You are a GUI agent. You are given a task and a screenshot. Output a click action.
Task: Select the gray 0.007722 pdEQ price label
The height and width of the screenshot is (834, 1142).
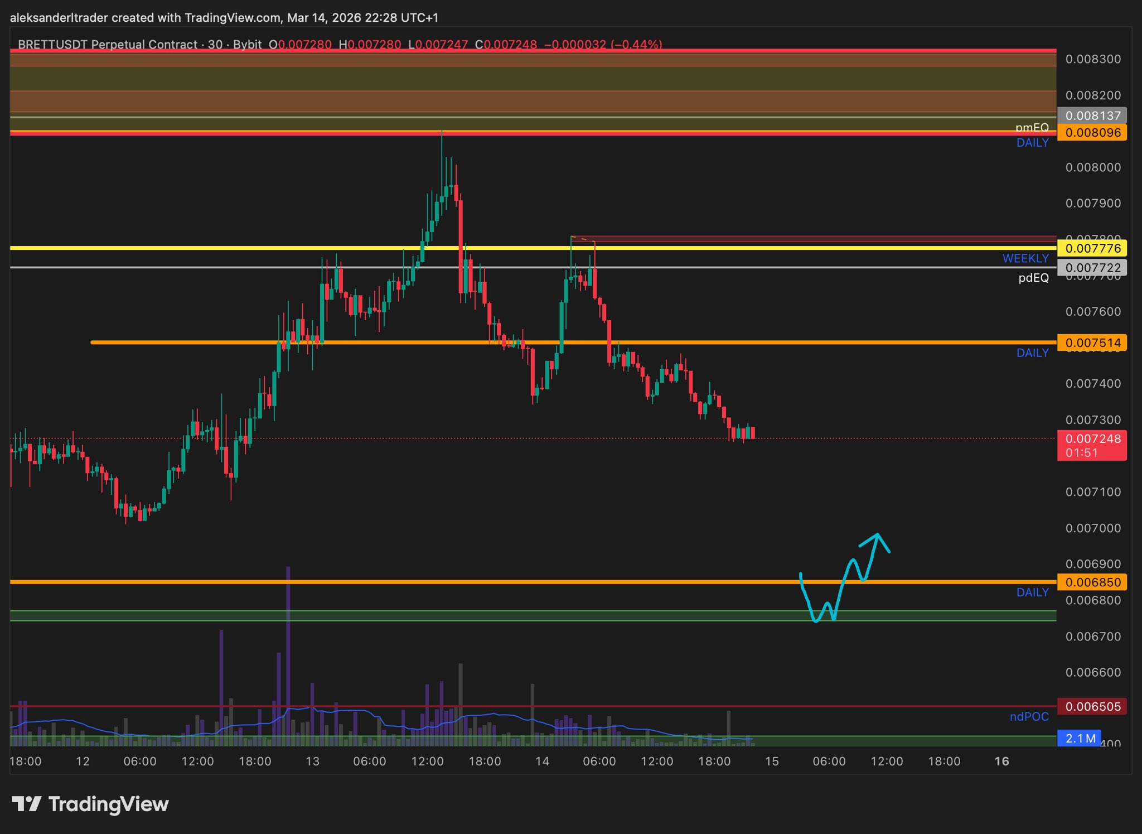point(1091,267)
